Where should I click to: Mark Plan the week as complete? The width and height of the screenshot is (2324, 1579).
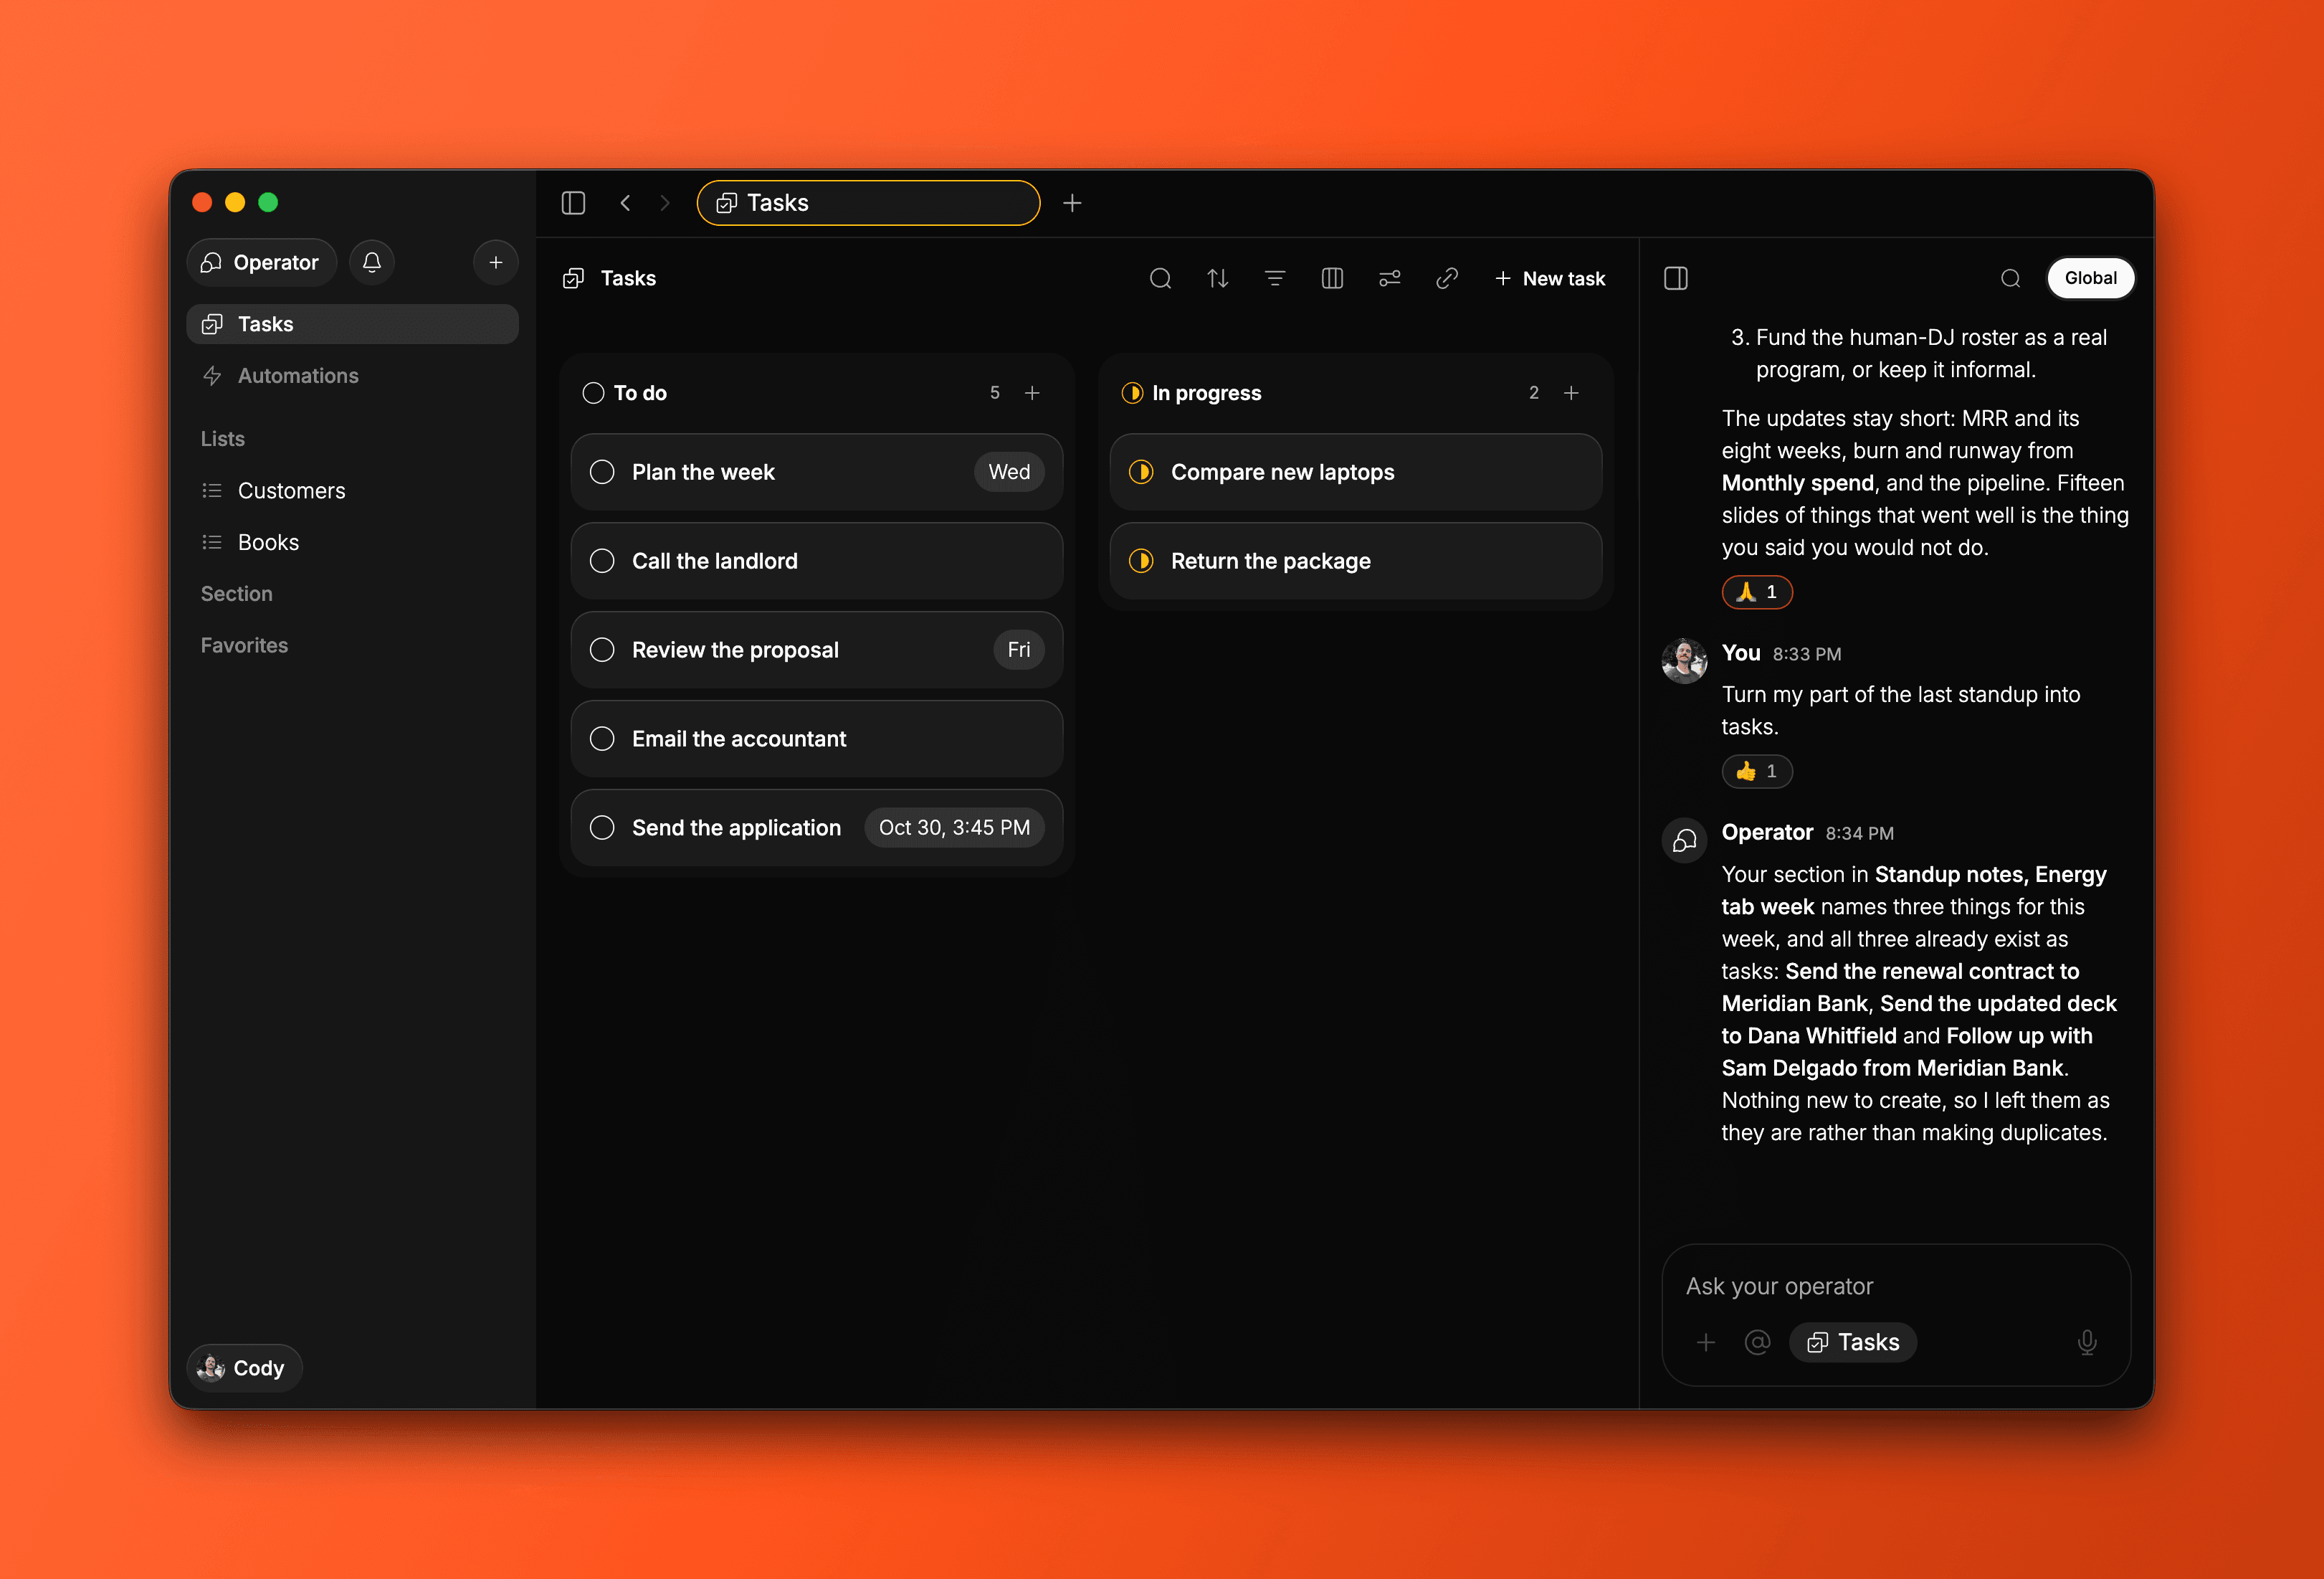(x=602, y=473)
